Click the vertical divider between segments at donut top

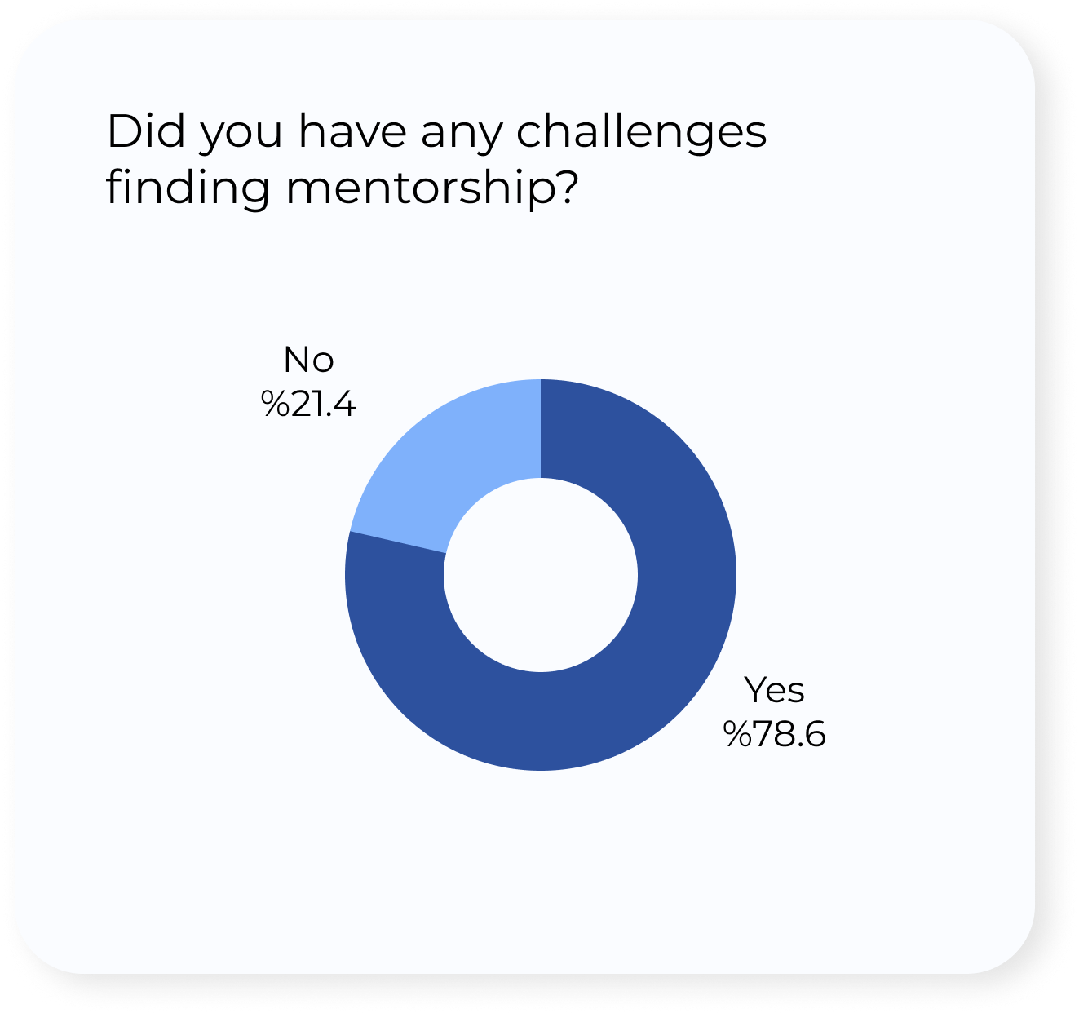[541, 428]
